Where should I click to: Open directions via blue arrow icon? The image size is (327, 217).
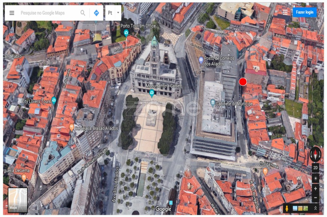(x=96, y=13)
